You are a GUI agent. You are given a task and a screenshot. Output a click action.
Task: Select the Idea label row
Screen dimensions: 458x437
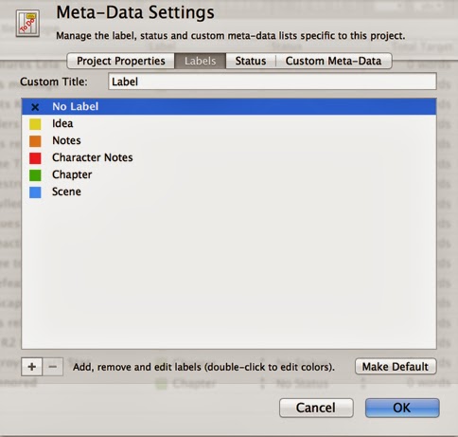[229, 123]
